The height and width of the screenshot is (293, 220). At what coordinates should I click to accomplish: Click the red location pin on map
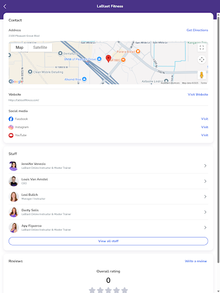point(108,58)
